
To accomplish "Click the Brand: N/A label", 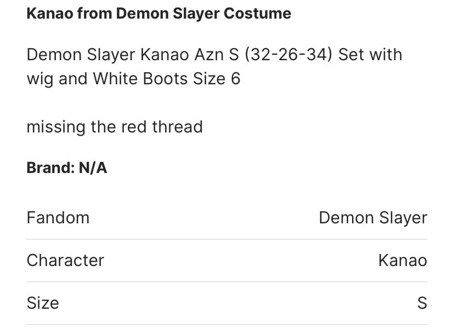I will (67, 168).
